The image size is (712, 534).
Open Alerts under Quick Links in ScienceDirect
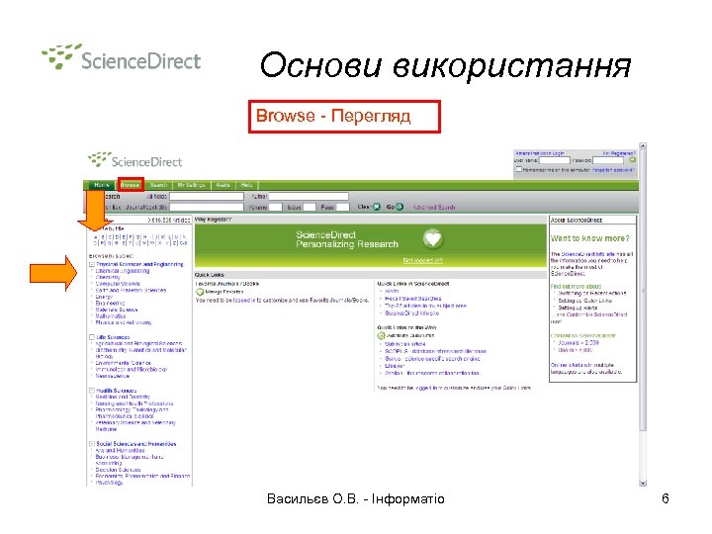(x=392, y=291)
